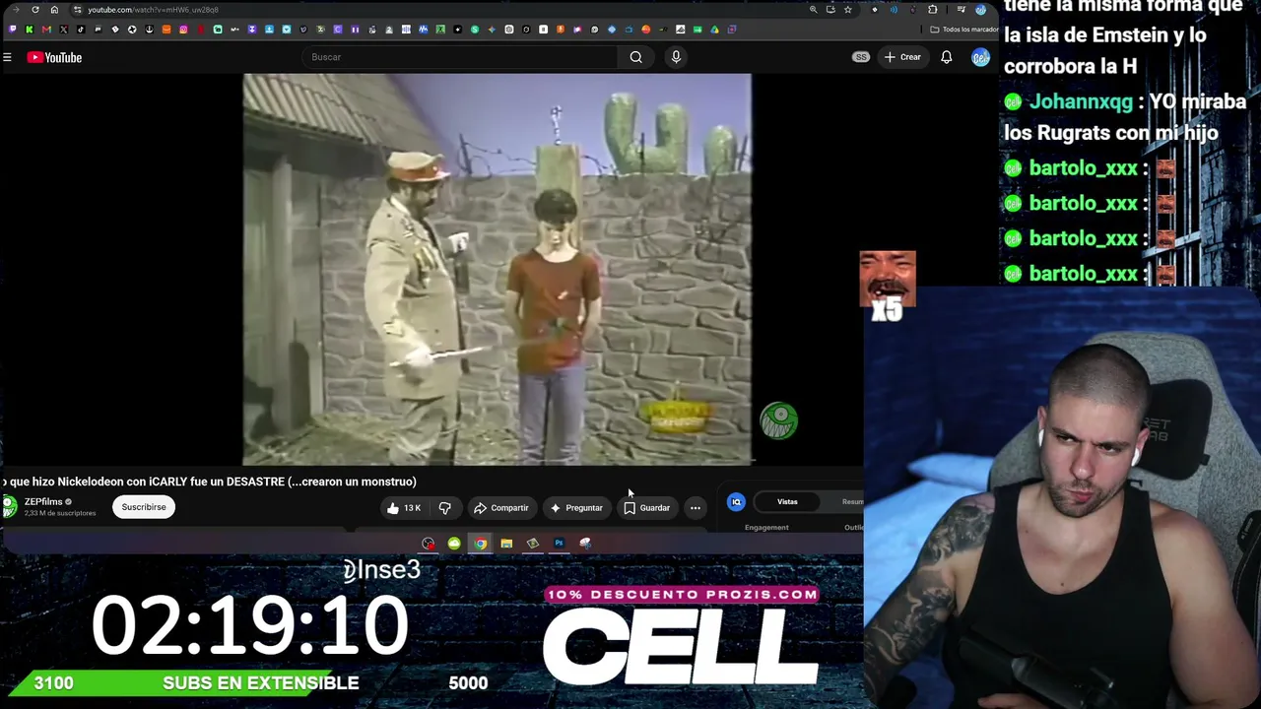Subscribe with the Suscribirse button
Image resolution: width=1261 pixels, height=709 pixels.
pos(144,507)
